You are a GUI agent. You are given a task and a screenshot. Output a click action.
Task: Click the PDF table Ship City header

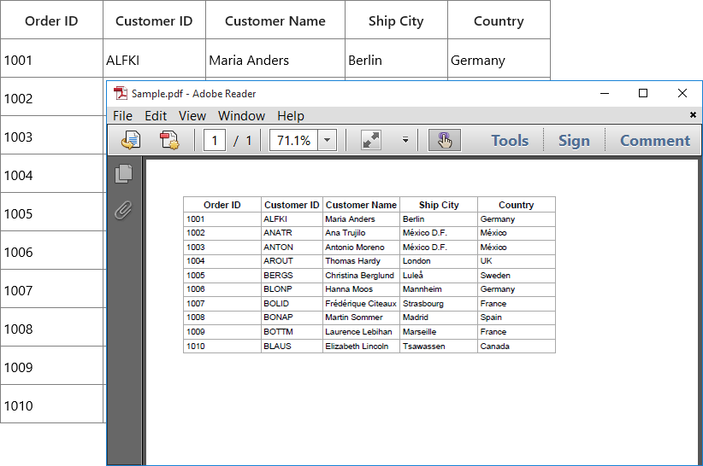tap(439, 205)
